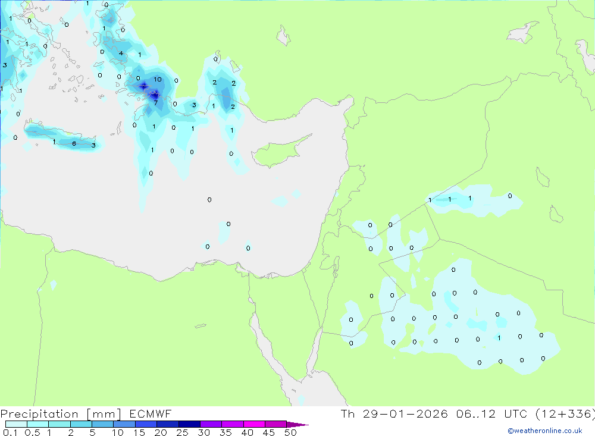Click the '[mm]' unit label
Screen dimensions: 595x436
[104, 414]
